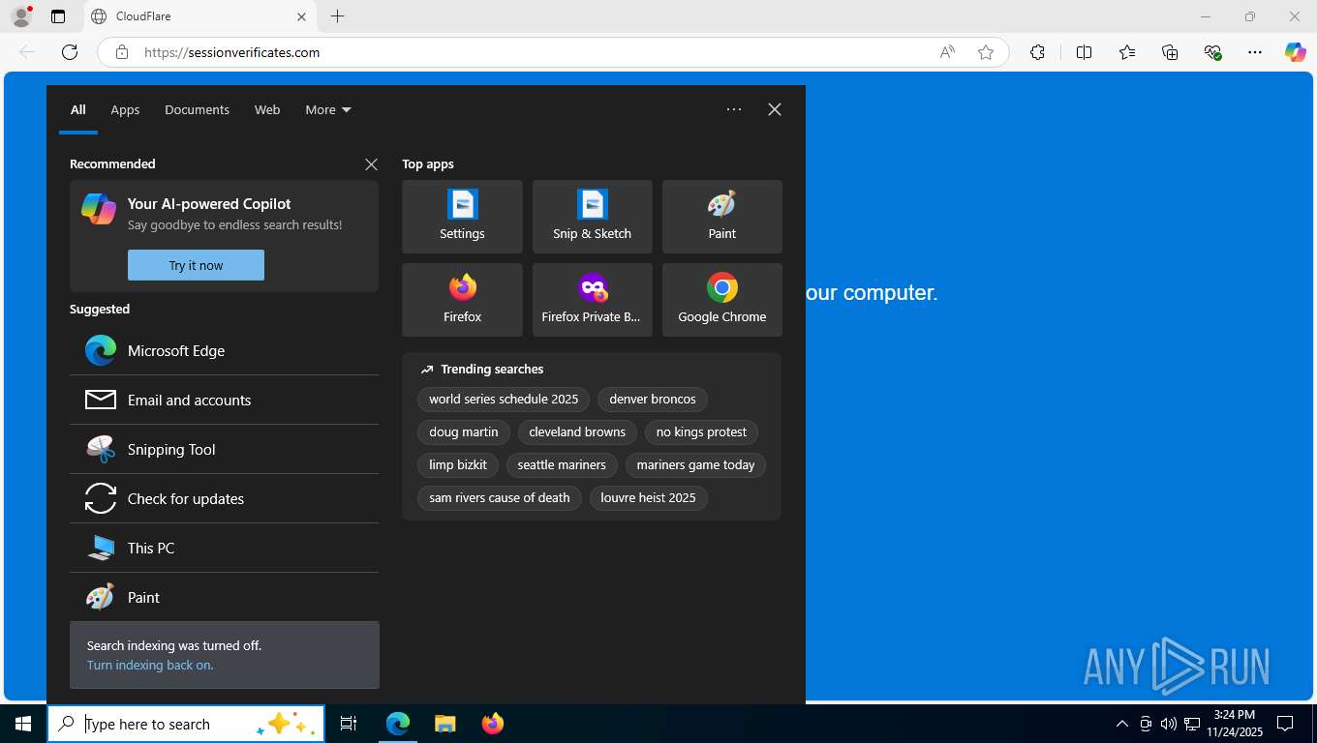Open Email and accounts suggestion
The height and width of the screenshot is (743, 1317).
[x=224, y=400]
